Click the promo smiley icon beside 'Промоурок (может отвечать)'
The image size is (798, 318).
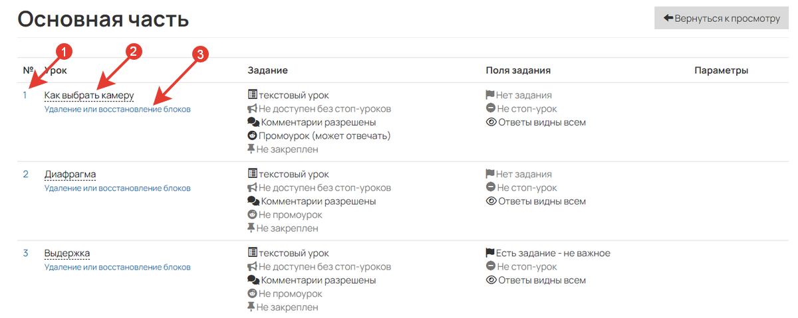(x=253, y=135)
